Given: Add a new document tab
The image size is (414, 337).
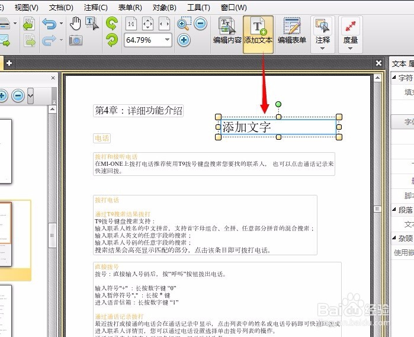Looking at the screenshot, I should (9, 63).
